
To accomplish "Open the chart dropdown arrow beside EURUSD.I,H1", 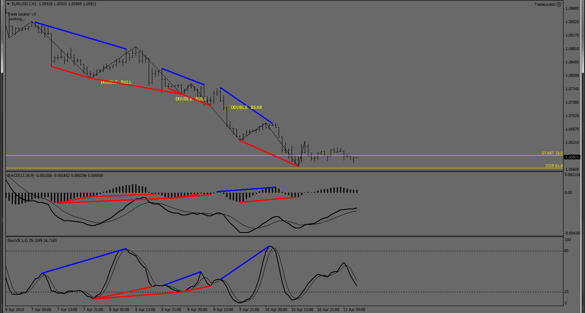I will 8,4.
